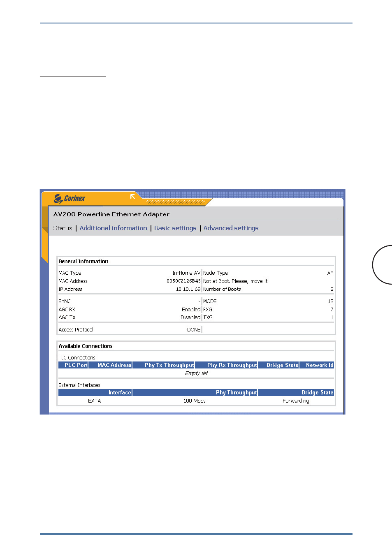Screen dimensions: 392x556
Task: Click the PLC Bridge State column header
Action: coord(278,365)
